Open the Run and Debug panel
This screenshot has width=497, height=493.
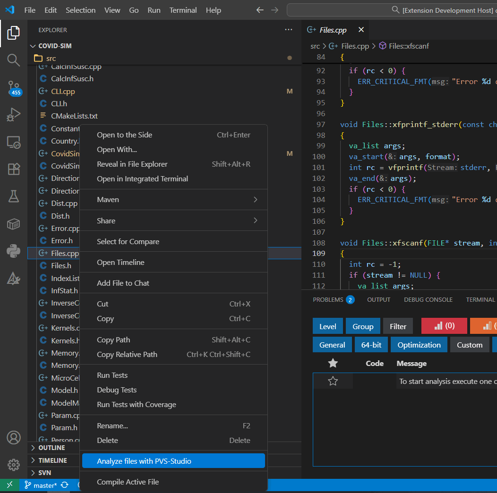(x=13, y=114)
